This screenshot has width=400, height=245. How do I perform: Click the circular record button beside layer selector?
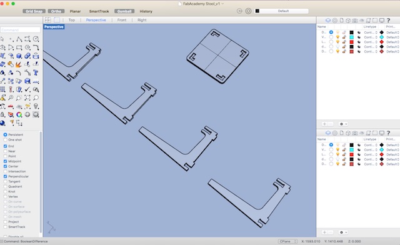(x=248, y=11)
